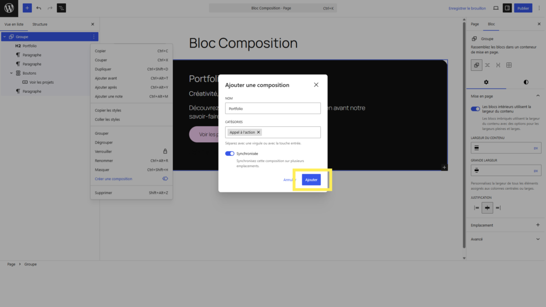Toggle the Synchronisée switch
The height and width of the screenshot is (307, 546).
pyautogui.click(x=229, y=153)
